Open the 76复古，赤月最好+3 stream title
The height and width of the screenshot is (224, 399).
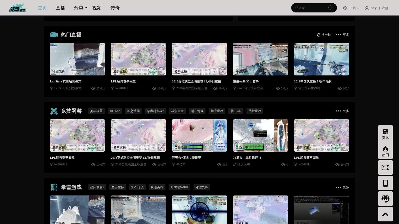[247, 158]
